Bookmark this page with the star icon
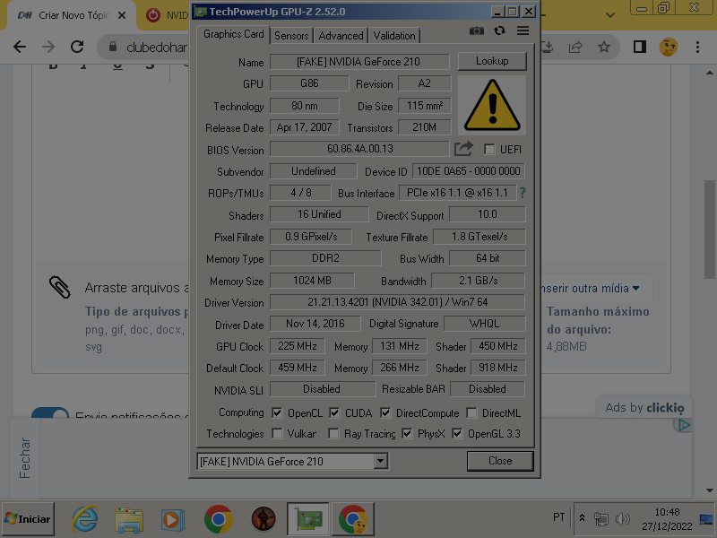 [x=604, y=47]
